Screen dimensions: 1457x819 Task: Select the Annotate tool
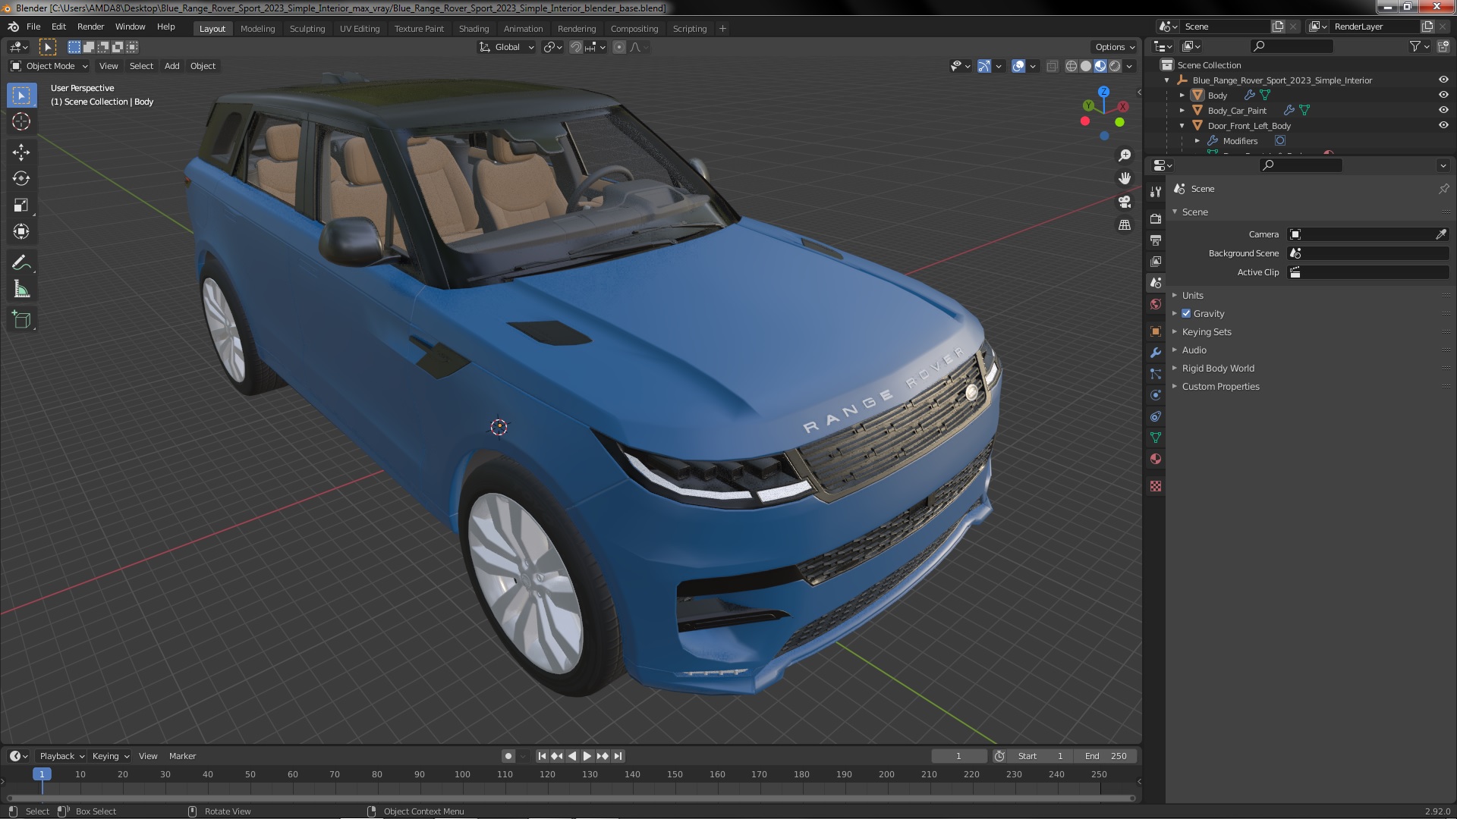21,263
